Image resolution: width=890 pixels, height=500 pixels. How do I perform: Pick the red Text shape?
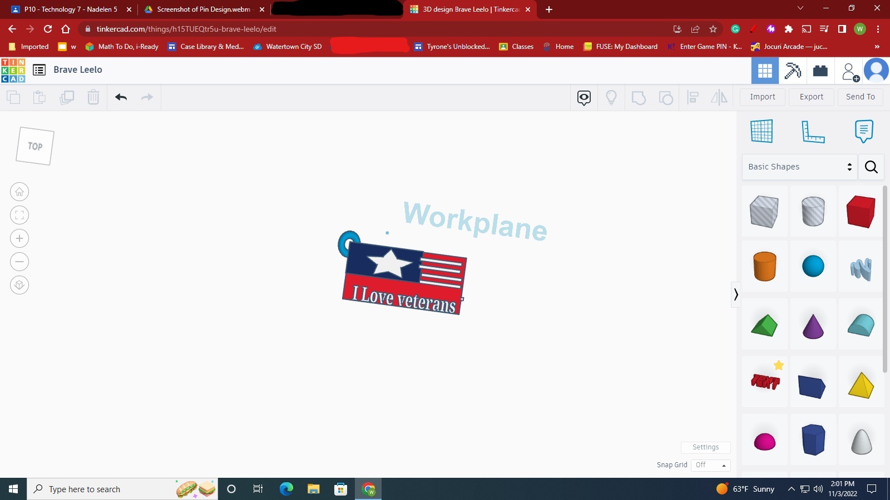[765, 382]
